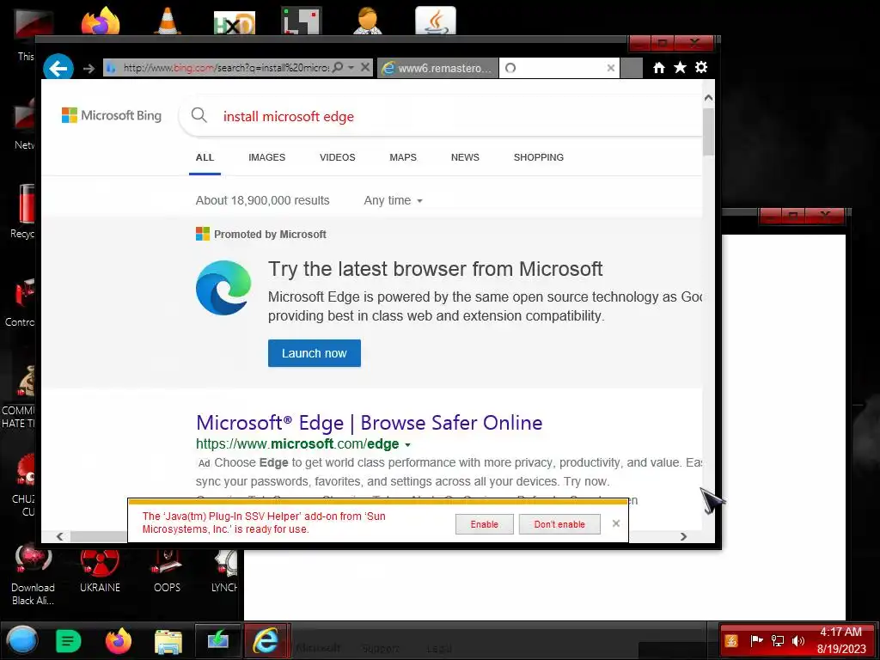Click the network icon in system tray
This screenshot has height=660, width=880.
[777, 640]
